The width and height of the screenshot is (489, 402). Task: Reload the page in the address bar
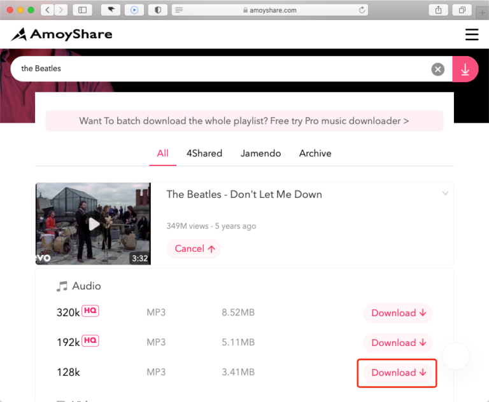(x=362, y=10)
